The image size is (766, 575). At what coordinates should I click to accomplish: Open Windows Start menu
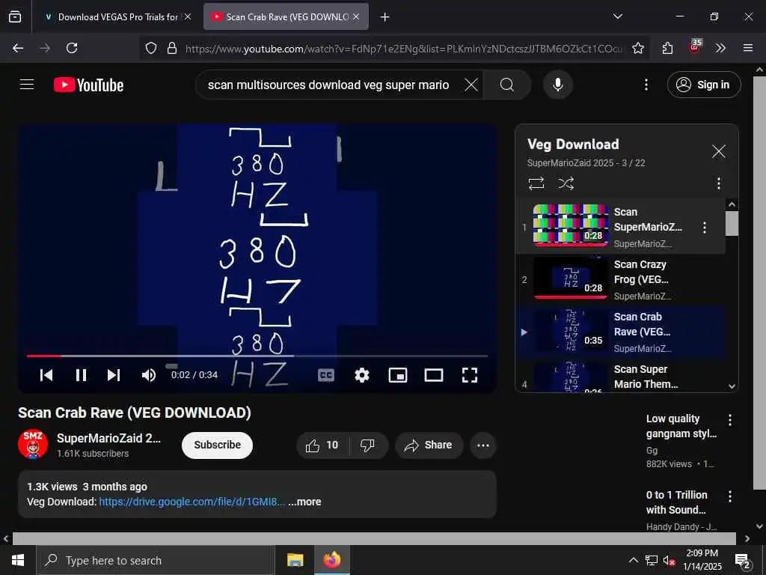18,560
